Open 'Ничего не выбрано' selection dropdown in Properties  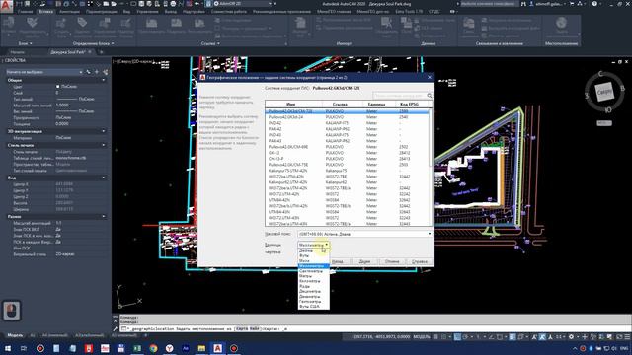[44, 72]
